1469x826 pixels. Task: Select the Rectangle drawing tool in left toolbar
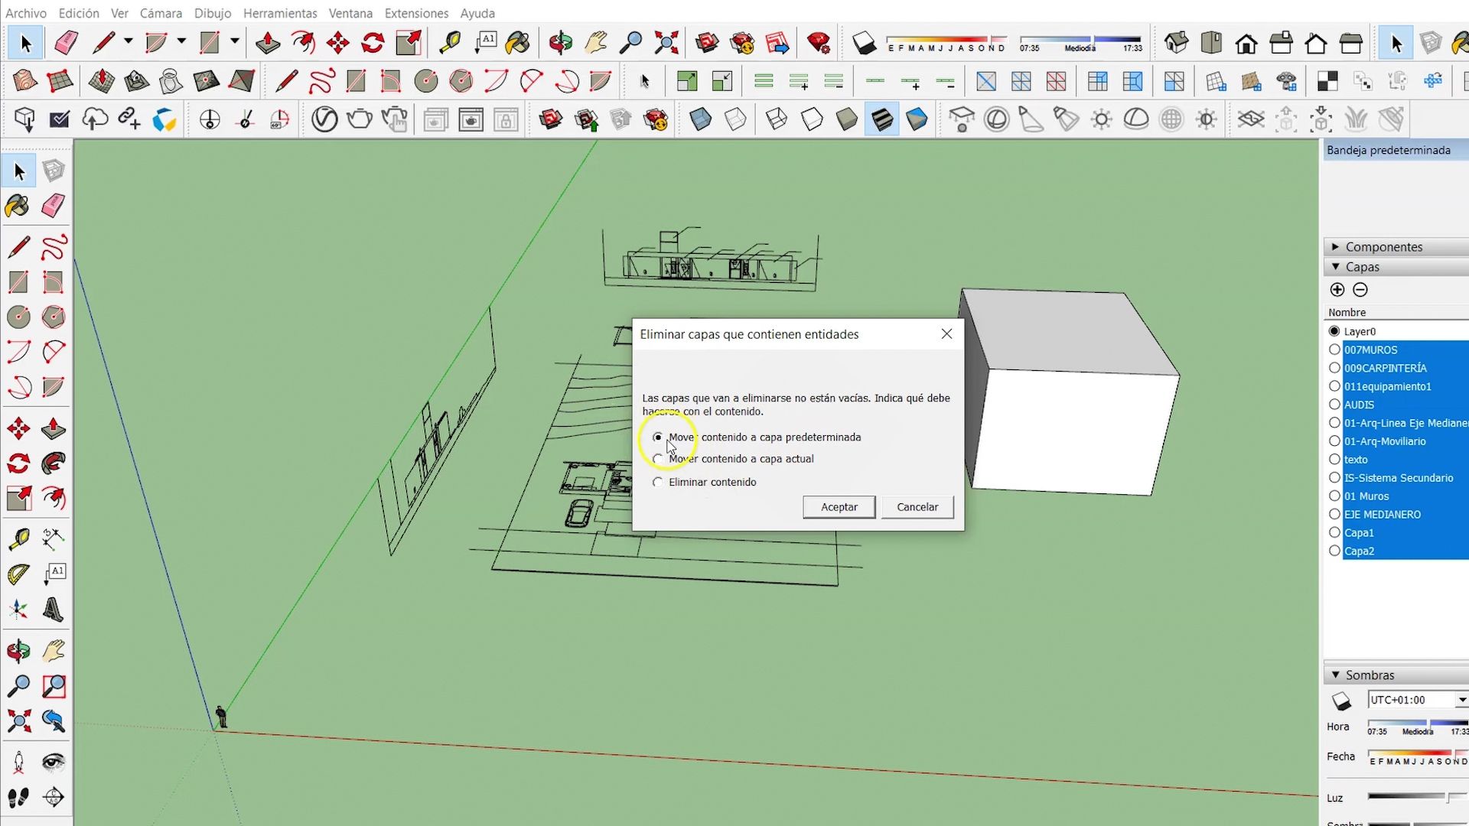point(19,281)
